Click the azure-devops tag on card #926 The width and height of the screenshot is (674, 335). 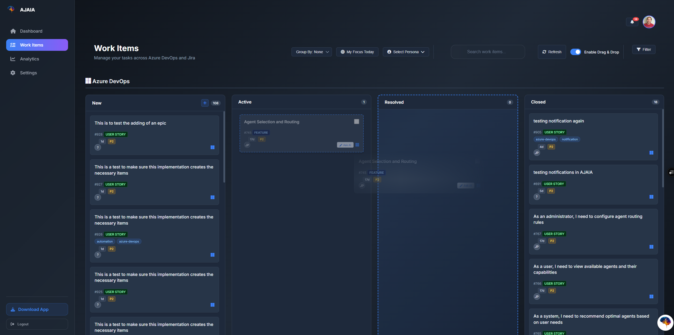[x=129, y=241]
